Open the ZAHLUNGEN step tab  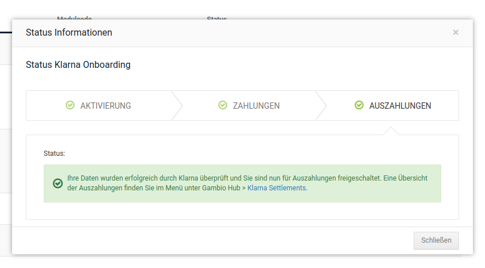click(x=256, y=106)
